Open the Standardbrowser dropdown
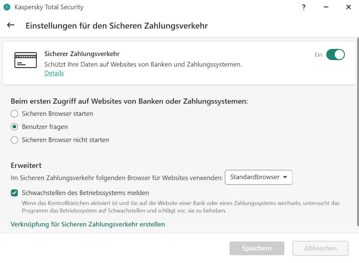 pos(258,177)
